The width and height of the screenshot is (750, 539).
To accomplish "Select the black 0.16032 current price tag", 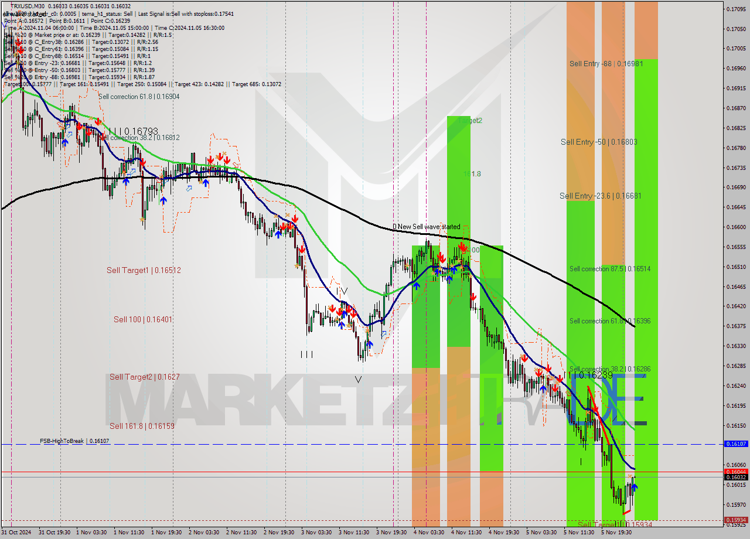I will point(735,477).
